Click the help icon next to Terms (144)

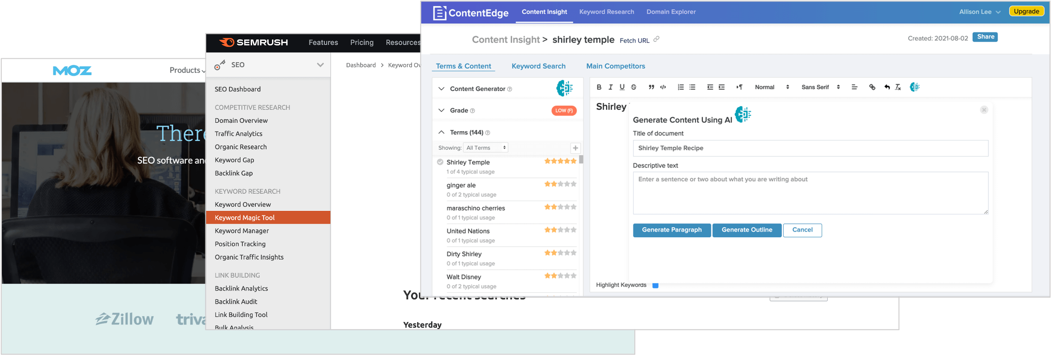[488, 133]
